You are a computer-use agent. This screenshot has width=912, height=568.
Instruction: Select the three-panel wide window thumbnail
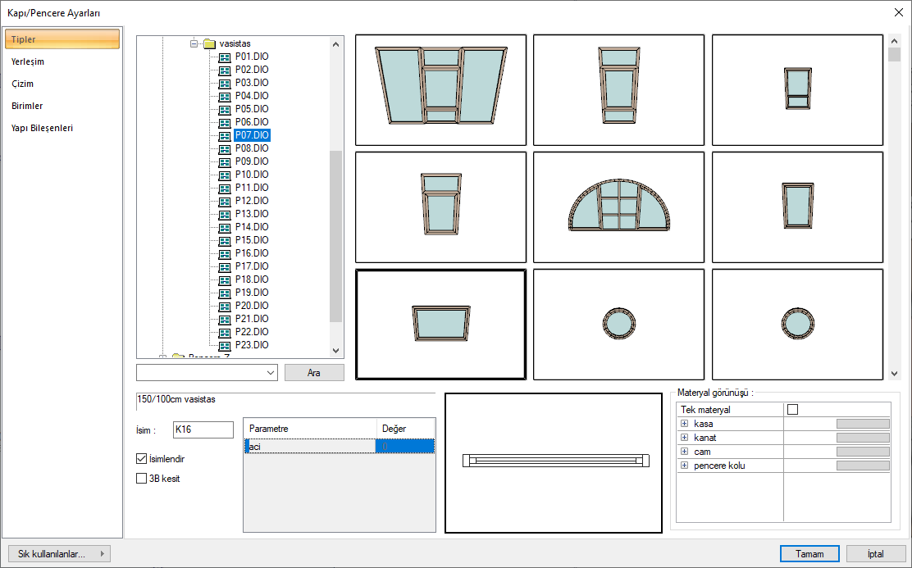click(440, 90)
